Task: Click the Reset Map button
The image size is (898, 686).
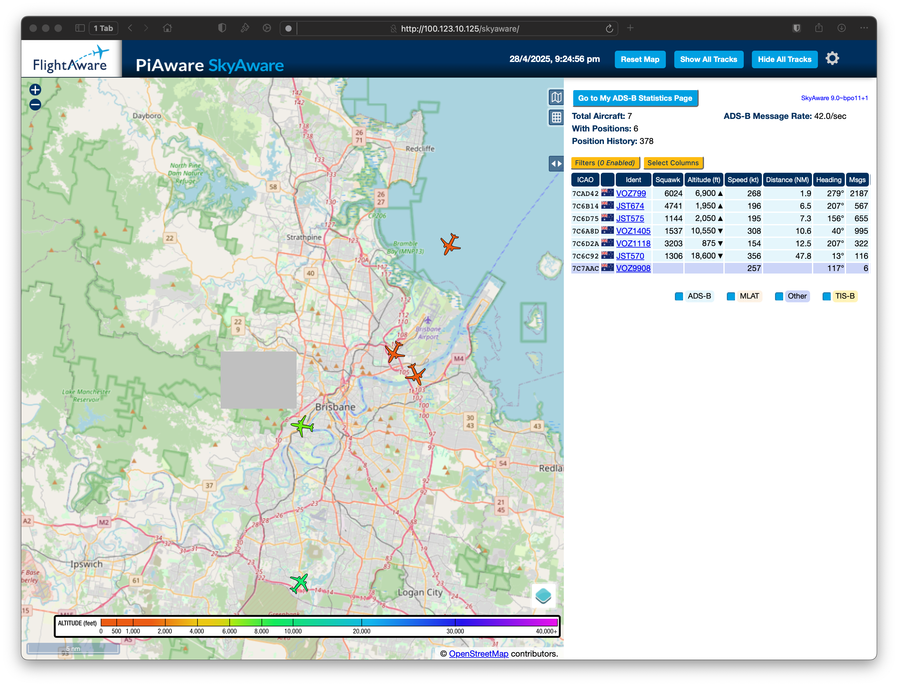Action: [640, 59]
